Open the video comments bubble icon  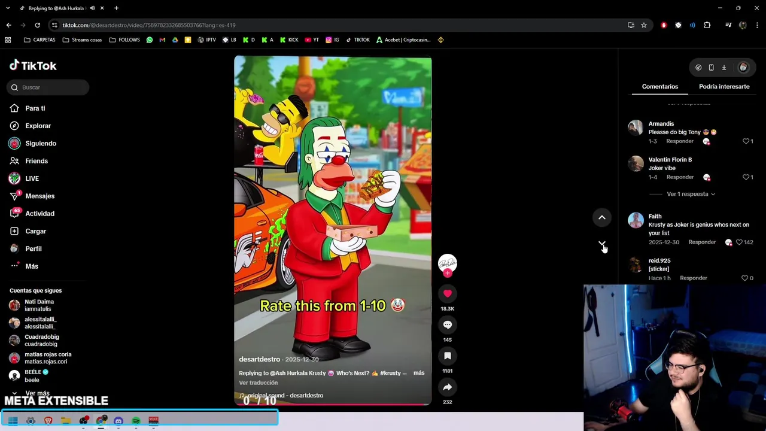[448, 324]
